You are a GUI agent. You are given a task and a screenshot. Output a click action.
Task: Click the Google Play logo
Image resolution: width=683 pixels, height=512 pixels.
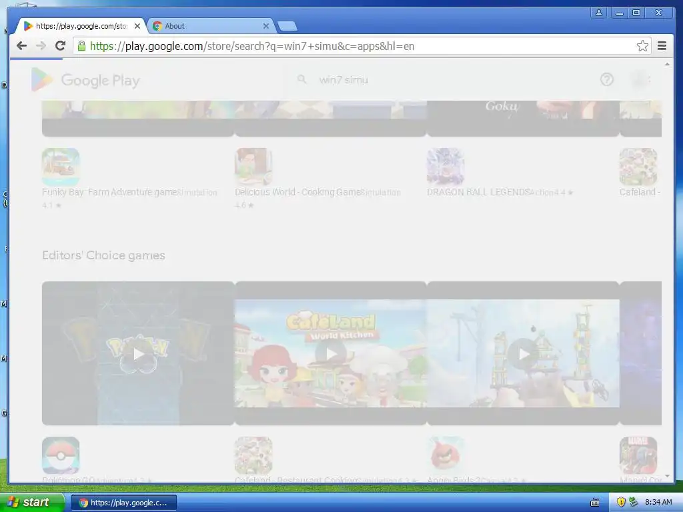pyautogui.click(x=86, y=80)
